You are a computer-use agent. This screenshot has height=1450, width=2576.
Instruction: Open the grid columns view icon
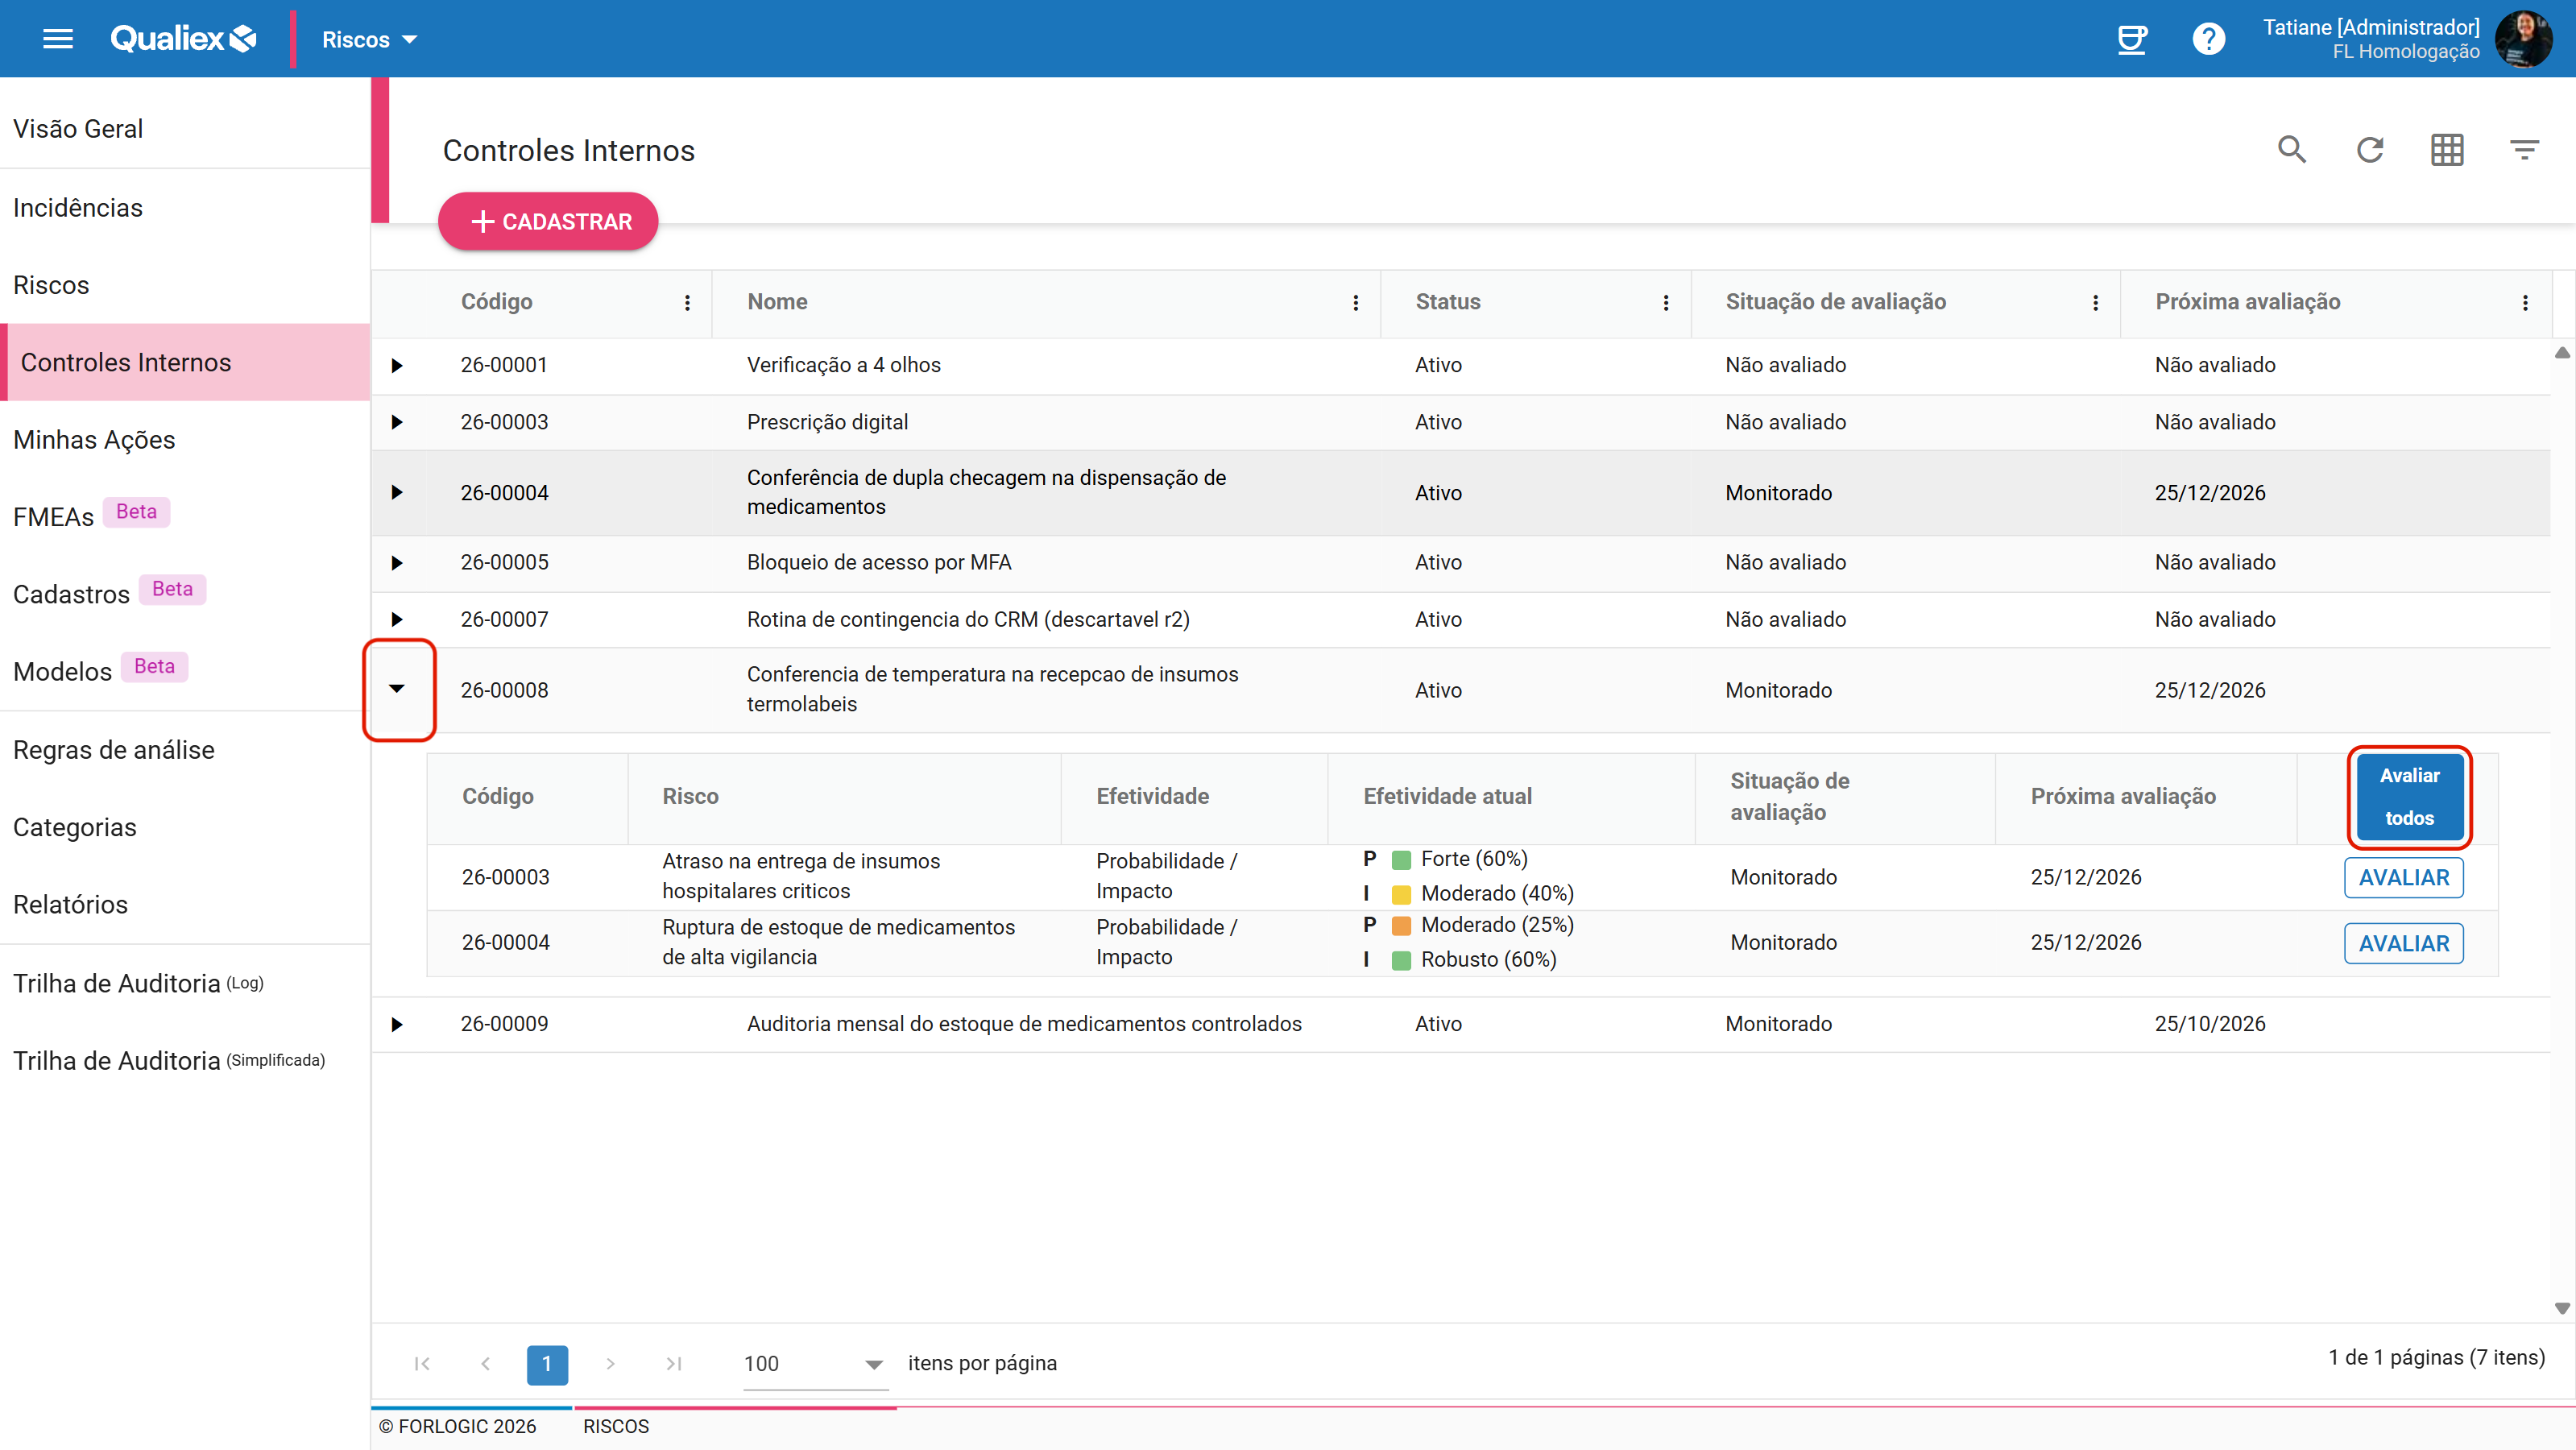2447,150
